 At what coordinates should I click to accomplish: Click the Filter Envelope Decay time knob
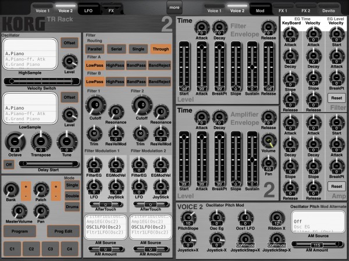pyautogui.click(x=219, y=28)
